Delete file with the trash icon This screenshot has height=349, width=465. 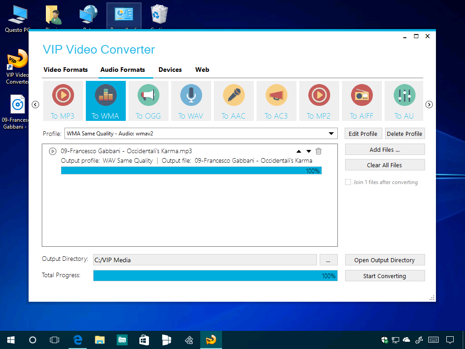(318, 151)
